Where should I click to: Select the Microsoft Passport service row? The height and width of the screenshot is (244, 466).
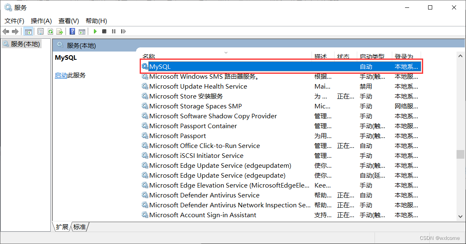[x=281, y=136]
